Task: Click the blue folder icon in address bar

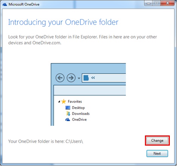Action: [x=86, y=78]
